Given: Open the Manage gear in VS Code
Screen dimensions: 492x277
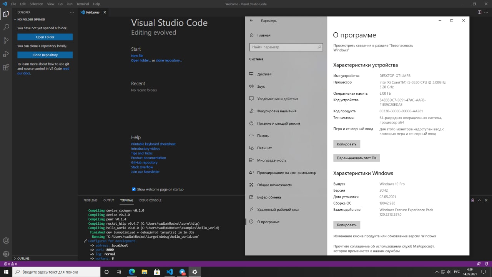Looking at the screenshot, I should (6, 254).
